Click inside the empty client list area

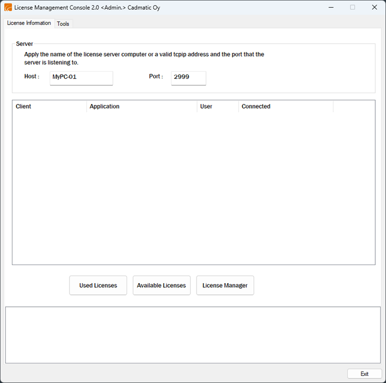pyautogui.click(x=194, y=188)
